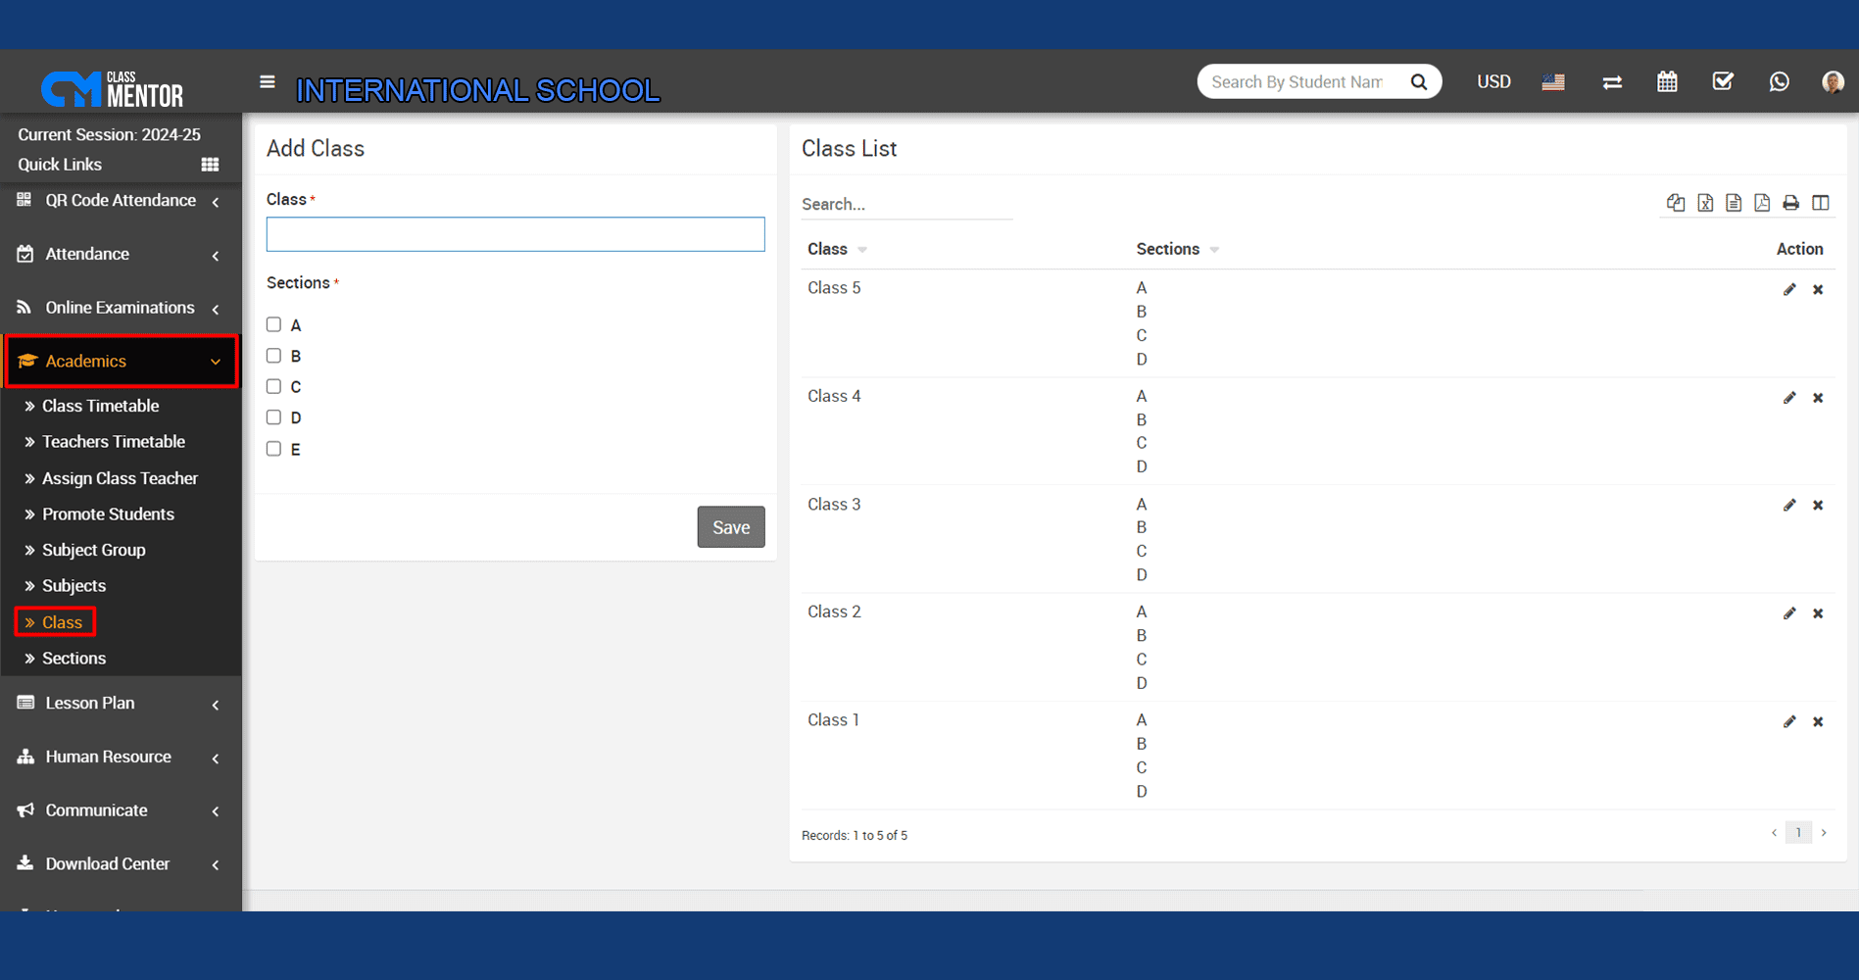Open Subject Group submenu item
Screen dimensions: 1859x980
coord(93,551)
